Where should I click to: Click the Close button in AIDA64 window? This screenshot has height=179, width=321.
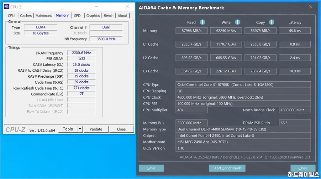point(303,168)
